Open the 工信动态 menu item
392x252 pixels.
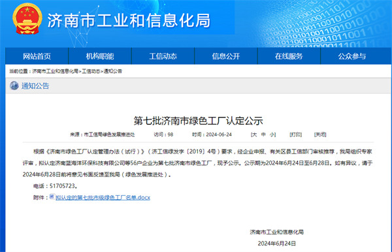click(163, 56)
